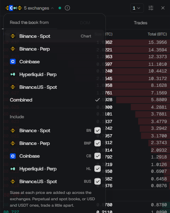The image size is (170, 213).
Task: Click the total value 12.3373
Action: tap(158, 57)
